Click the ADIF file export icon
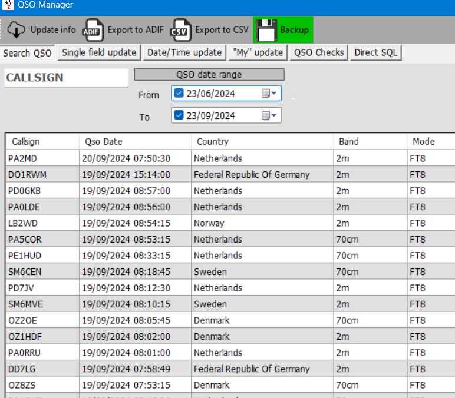 [93, 30]
